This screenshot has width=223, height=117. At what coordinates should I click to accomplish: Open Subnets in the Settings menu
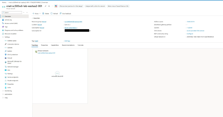pos(10,48)
